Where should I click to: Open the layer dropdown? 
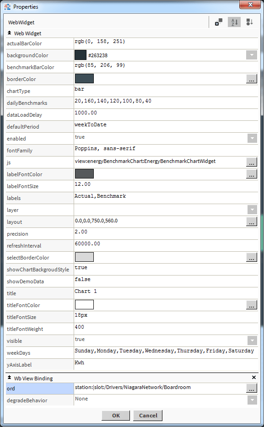pos(252,210)
